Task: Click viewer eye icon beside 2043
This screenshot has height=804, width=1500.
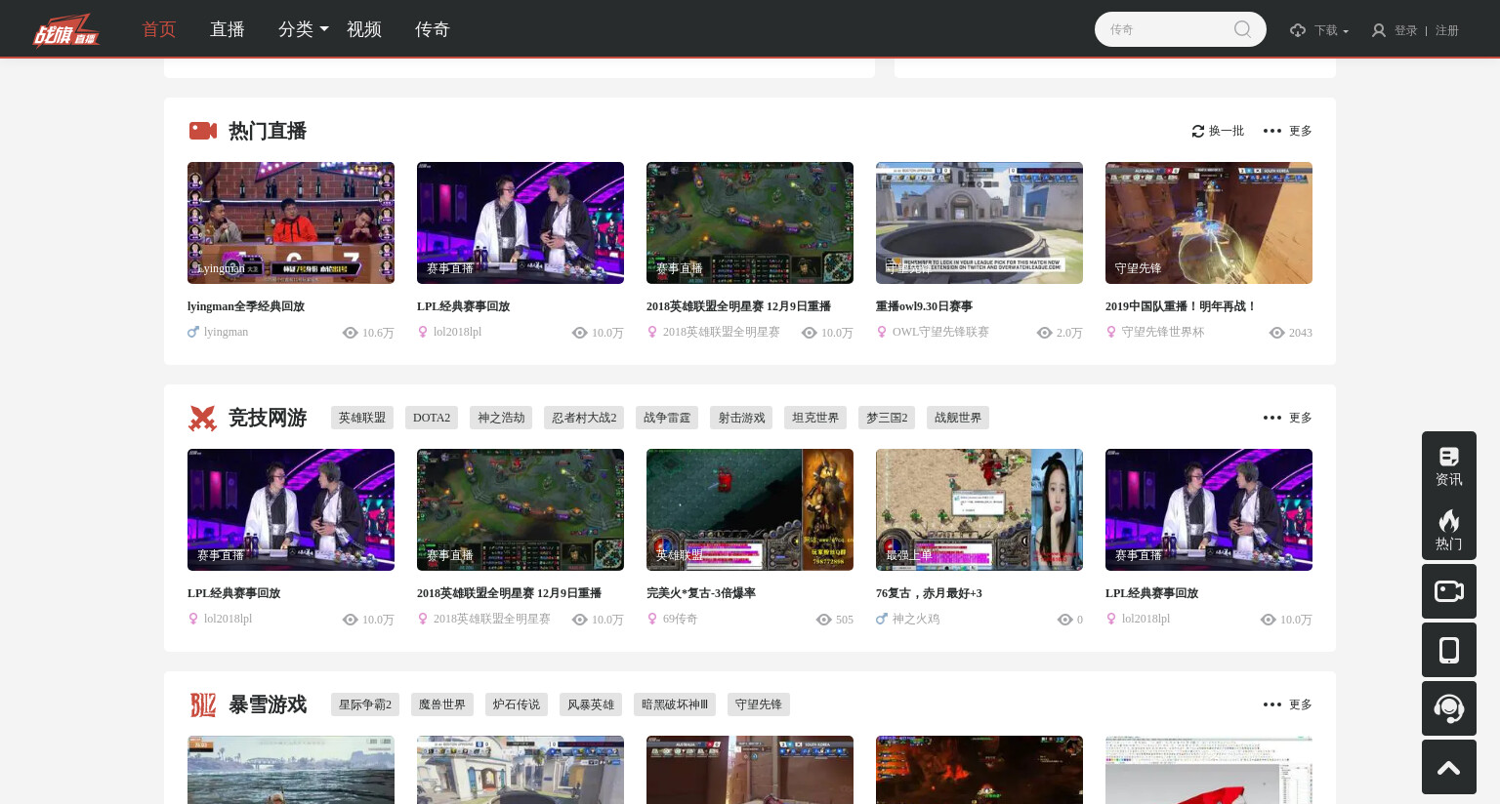Action: [x=1276, y=333]
